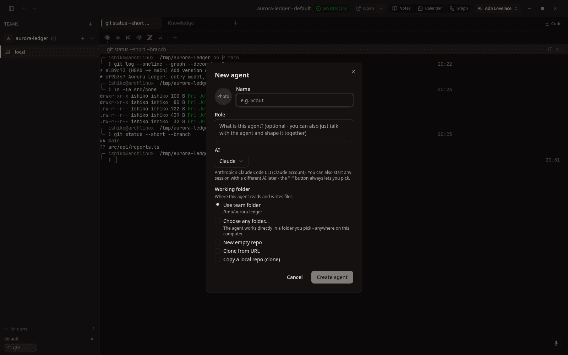Open the AI Claude dropdown
The height and width of the screenshot is (355, 568).
(x=231, y=161)
